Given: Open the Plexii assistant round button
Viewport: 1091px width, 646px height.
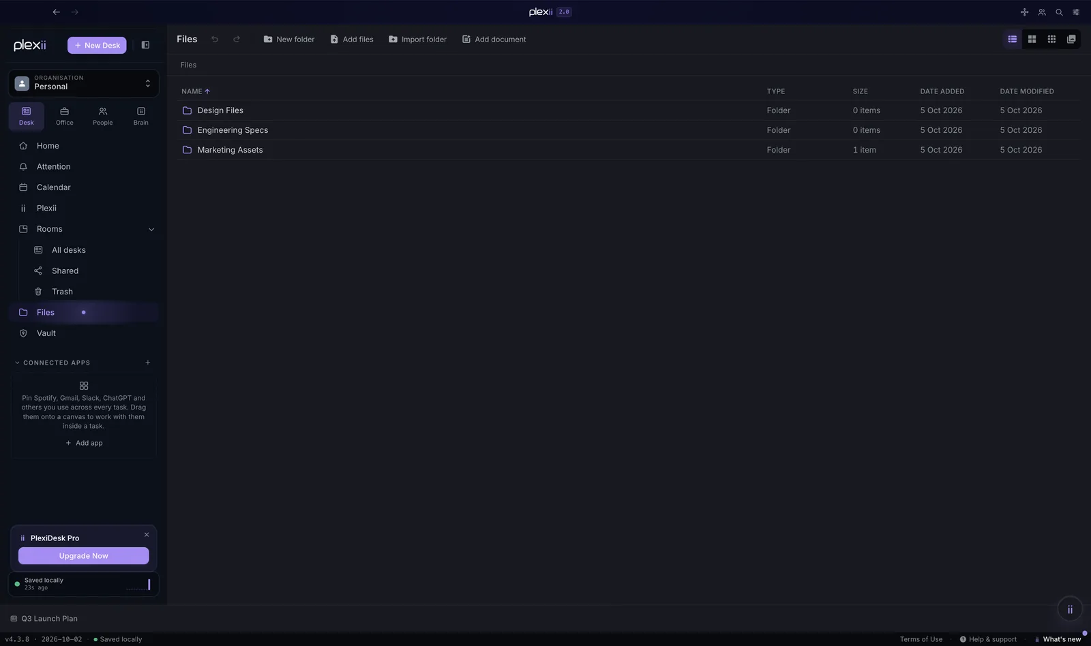Looking at the screenshot, I should (1070, 609).
